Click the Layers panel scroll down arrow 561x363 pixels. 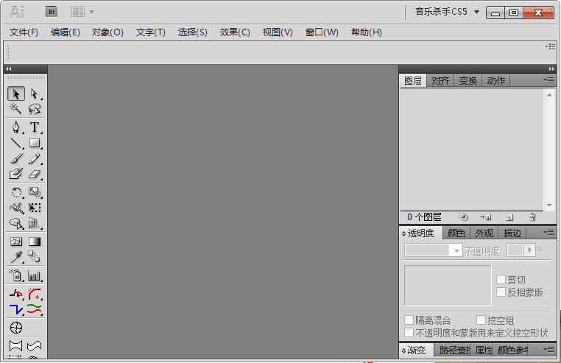point(549,205)
